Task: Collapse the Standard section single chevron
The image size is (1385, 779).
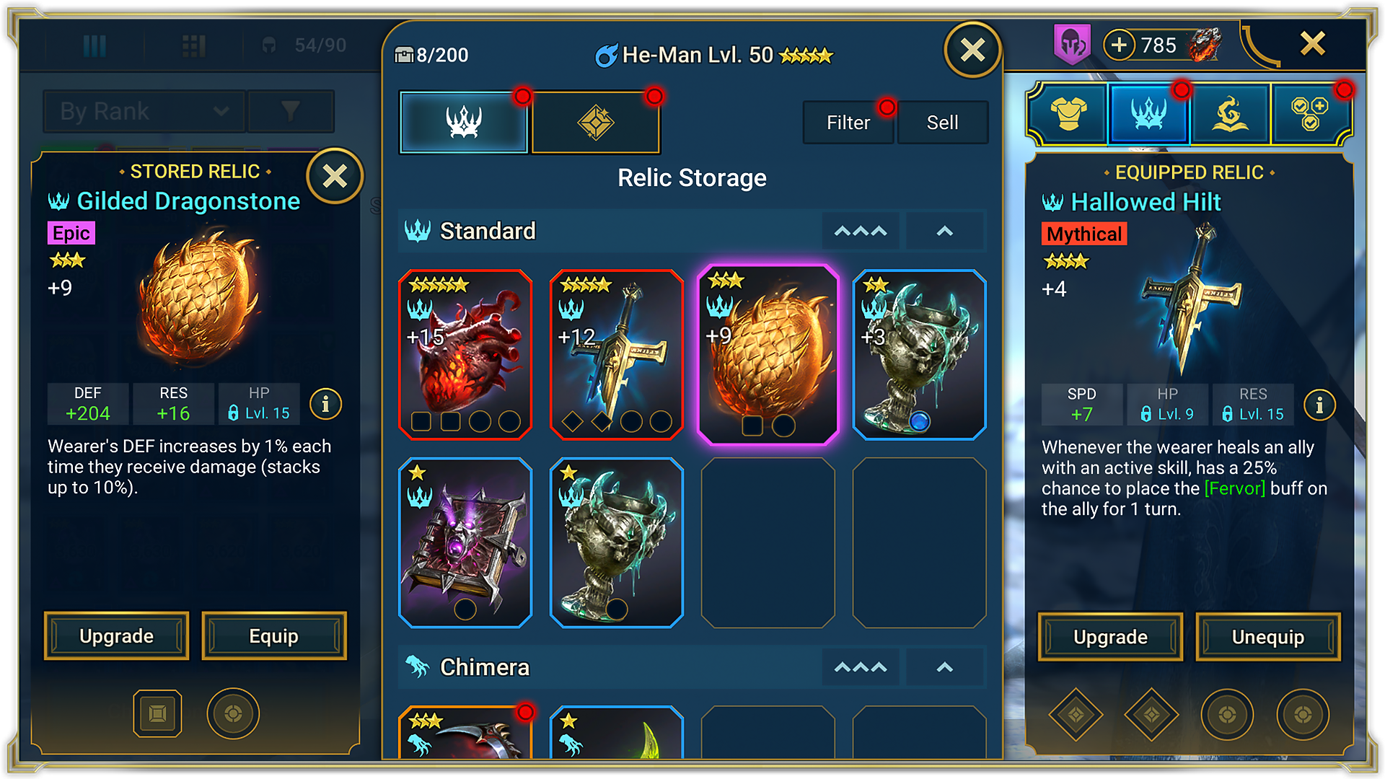Action: [945, 232]
